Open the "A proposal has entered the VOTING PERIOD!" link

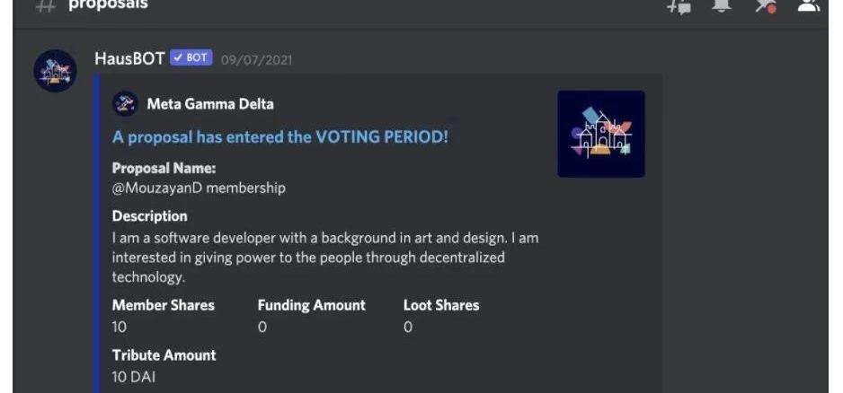point(280,137)
